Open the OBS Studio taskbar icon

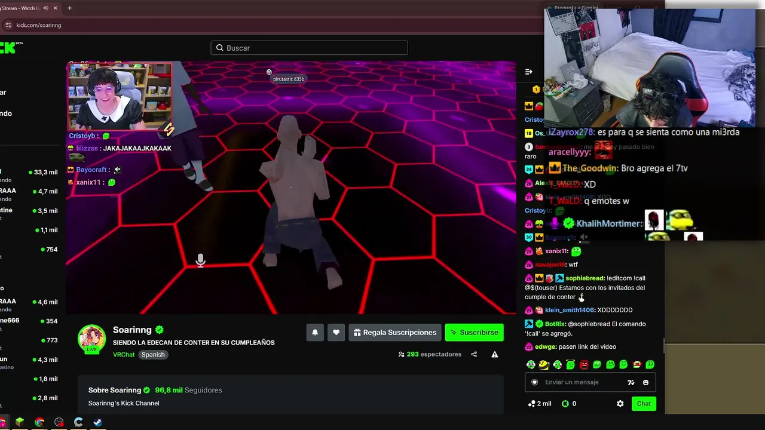tap(59, 422)
